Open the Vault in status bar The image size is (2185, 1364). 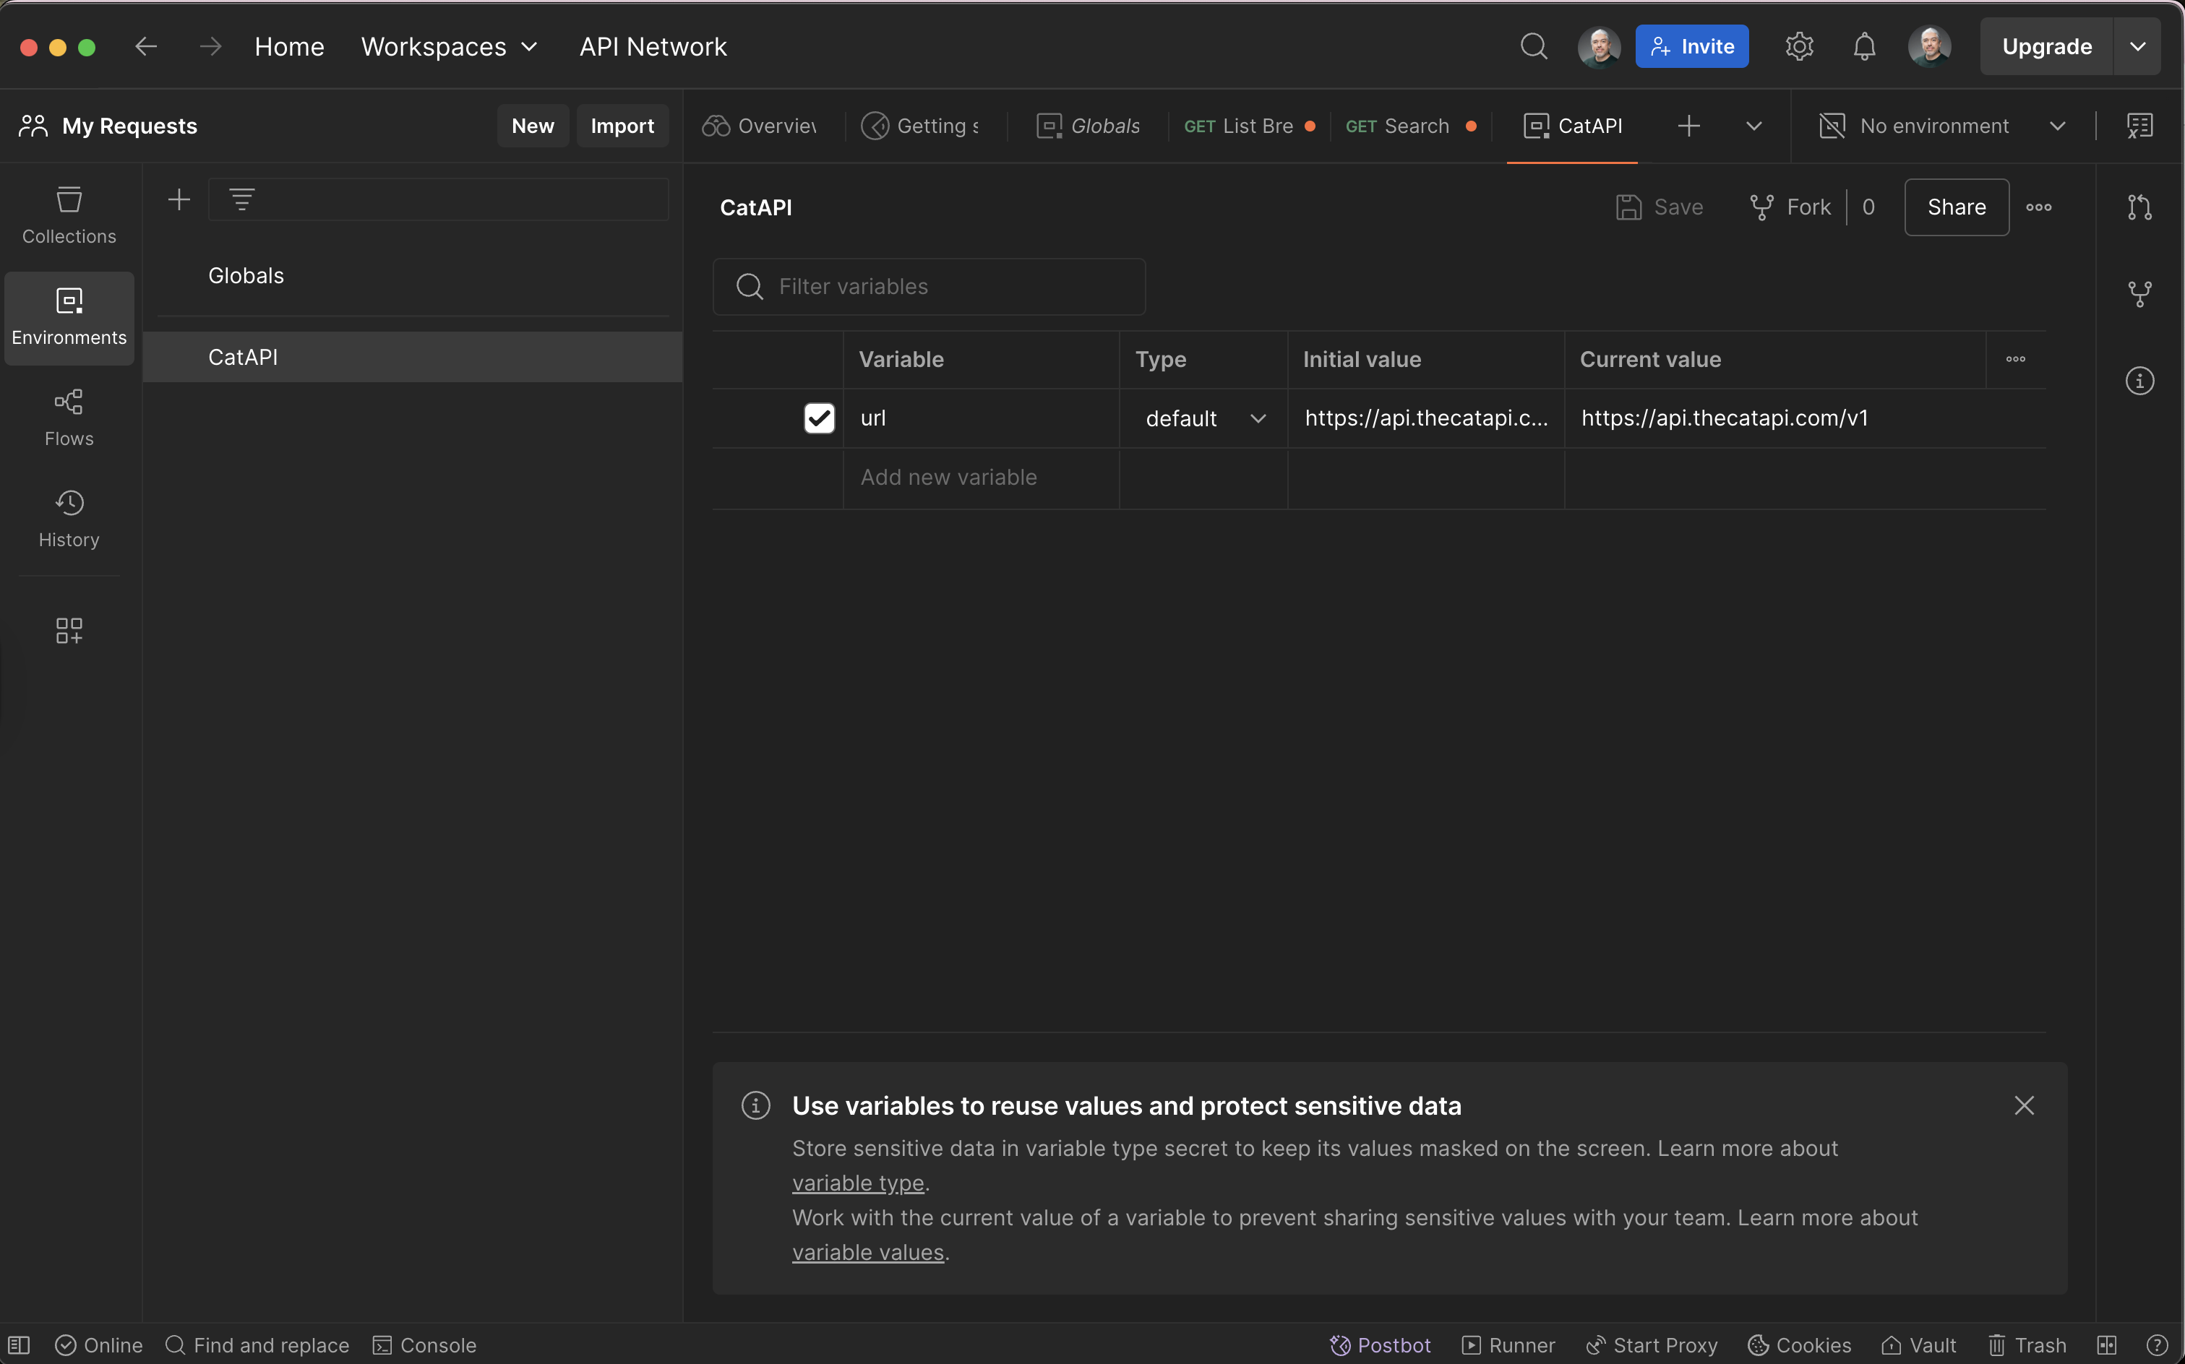(x=1919, y=1344)
